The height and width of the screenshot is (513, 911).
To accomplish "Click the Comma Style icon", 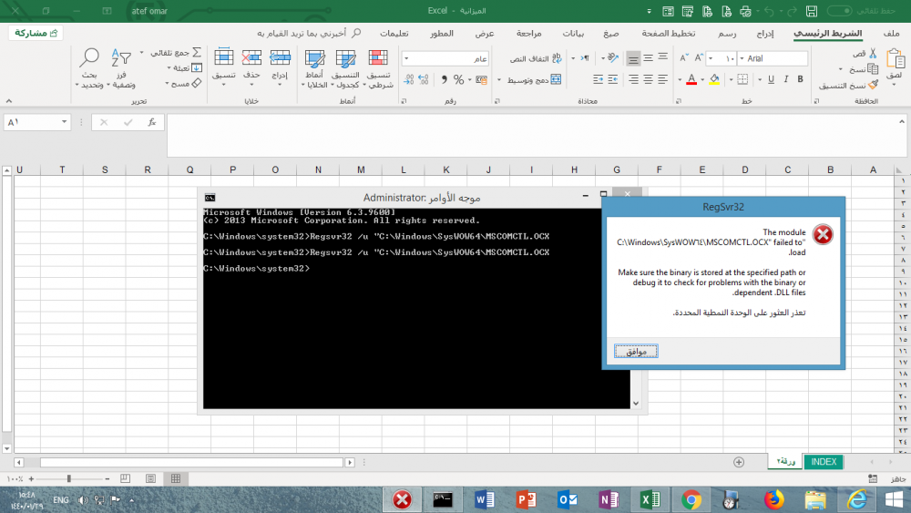I will click(444, 79).
